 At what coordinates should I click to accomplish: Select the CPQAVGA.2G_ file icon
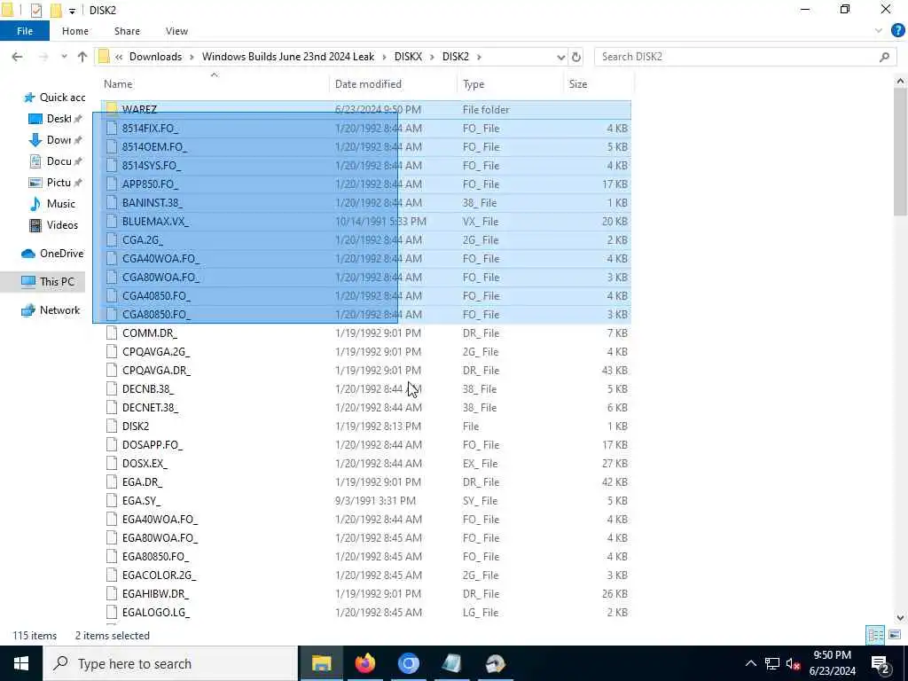pyautogui.click(x=112, y=351)
